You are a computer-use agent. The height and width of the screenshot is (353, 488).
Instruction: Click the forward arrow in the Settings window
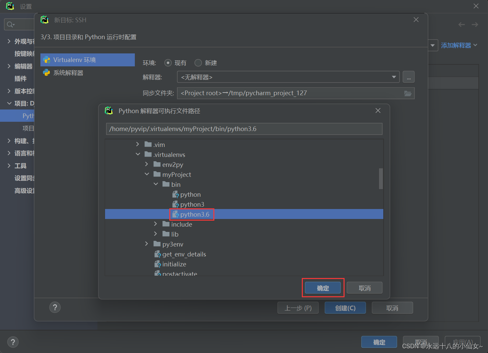click(x=475, y=25)
